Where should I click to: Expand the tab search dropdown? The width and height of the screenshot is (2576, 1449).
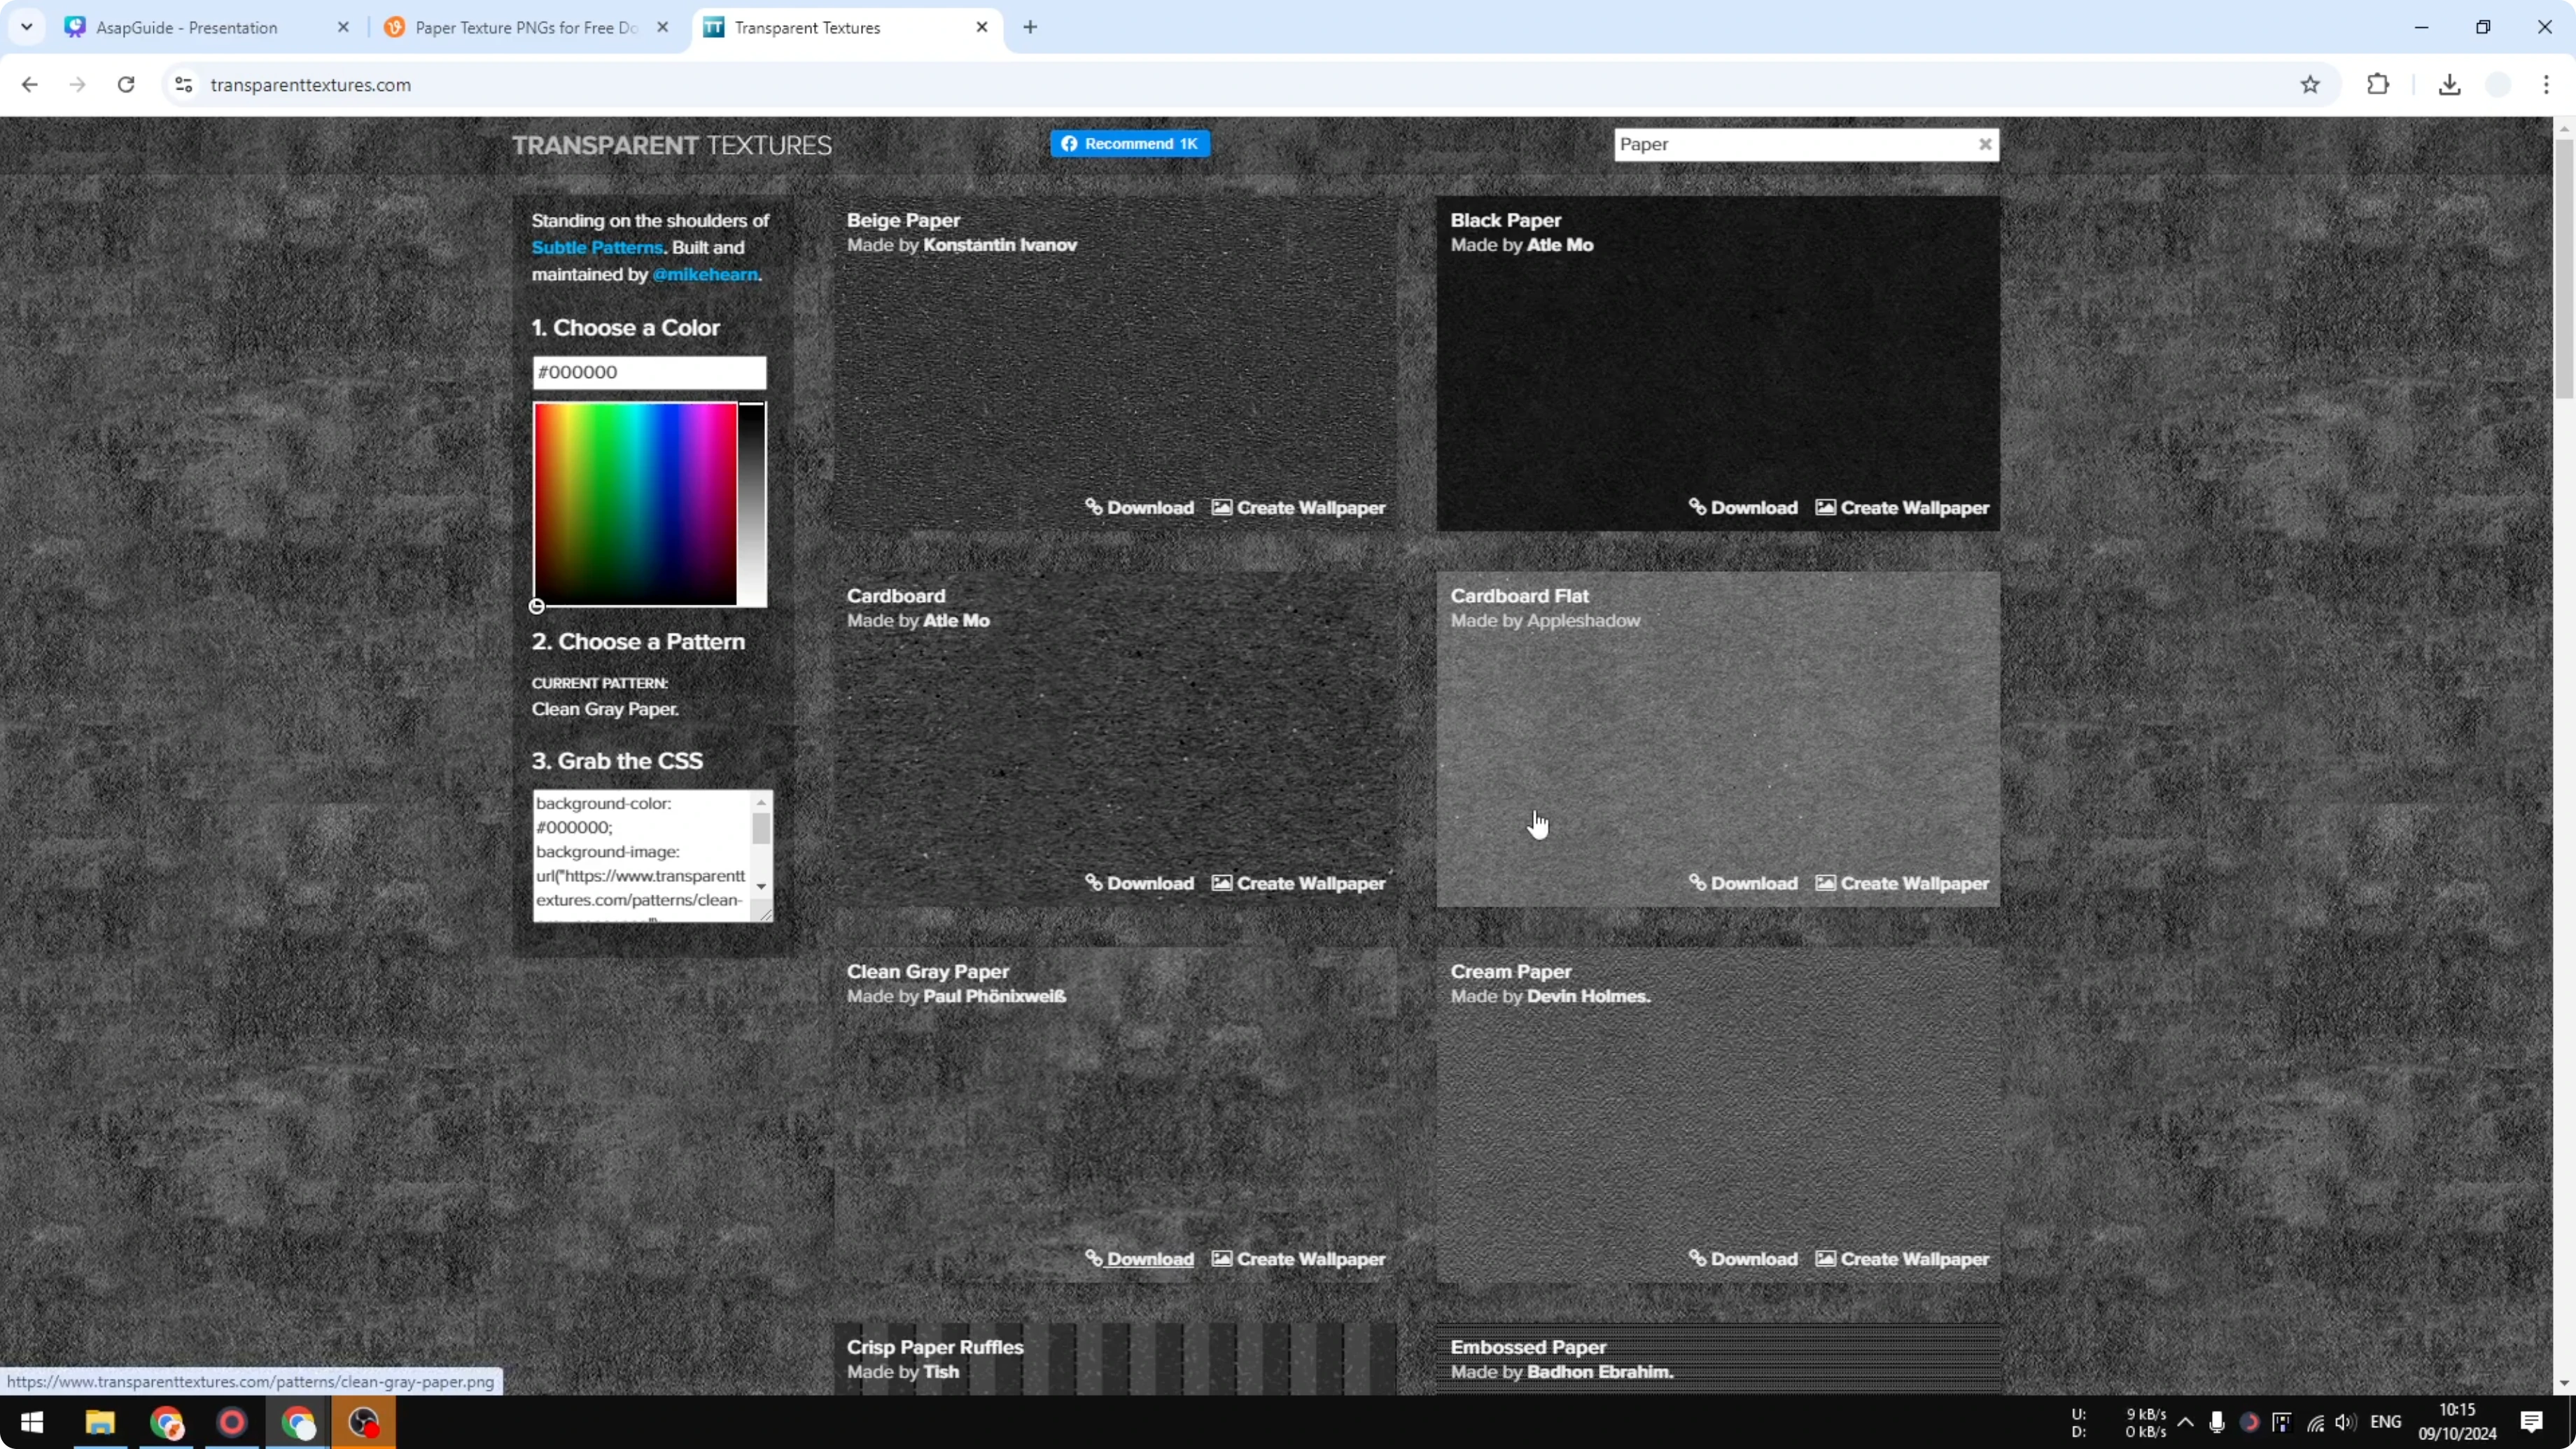pyautogui.click(x=27, y=27)
